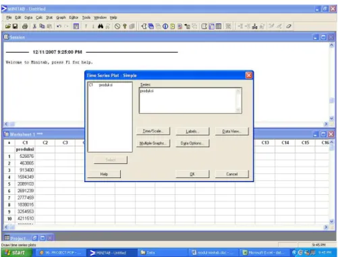This screenshot has height=257, width=338.
Task: Click the Data Options button
Action: click(192, 143)
